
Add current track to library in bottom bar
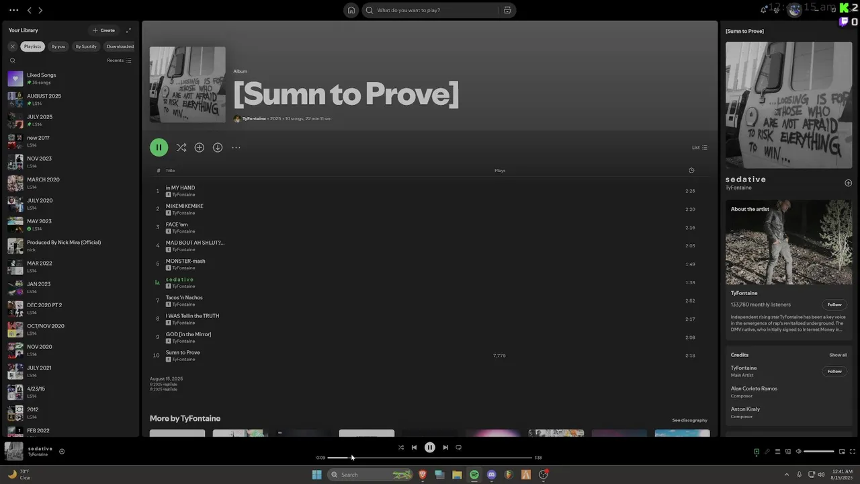(x=62, y=451)
